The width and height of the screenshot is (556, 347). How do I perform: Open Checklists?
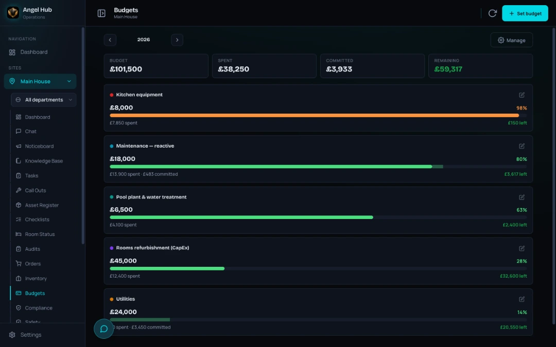37,220
